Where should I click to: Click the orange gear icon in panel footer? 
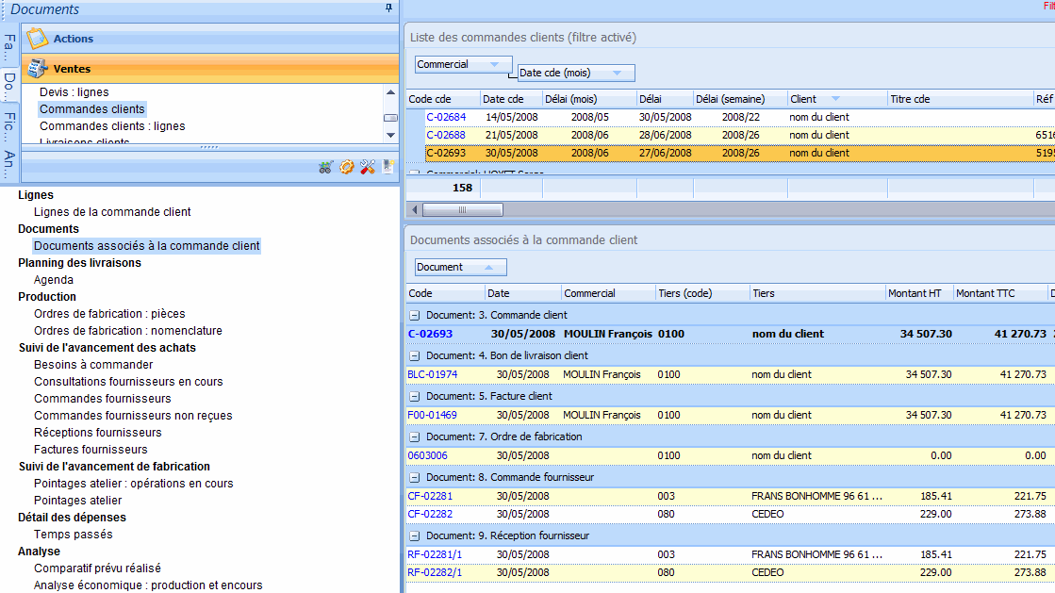pyautogui.click(x=347, y=167)
